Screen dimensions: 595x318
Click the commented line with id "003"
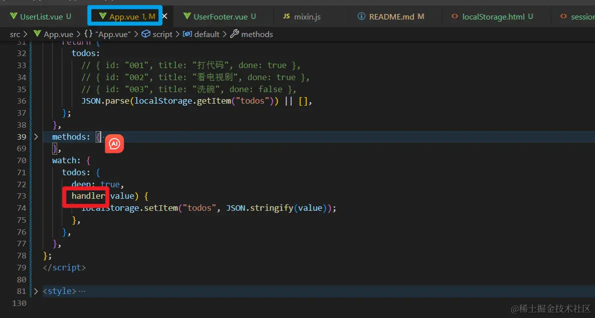(x=188, y=90)
